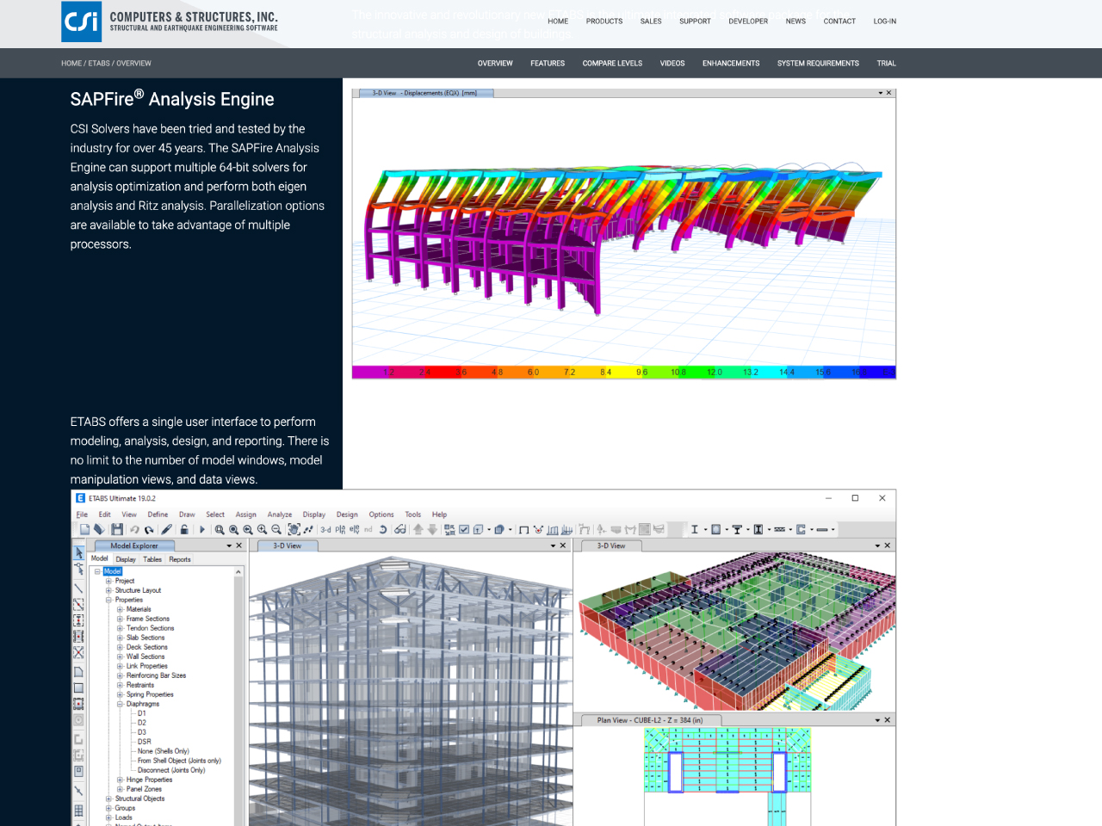Select the draw line tool in left toolbar
Image resolution: width=1102 pixels, height=826 pixels.
78,589
